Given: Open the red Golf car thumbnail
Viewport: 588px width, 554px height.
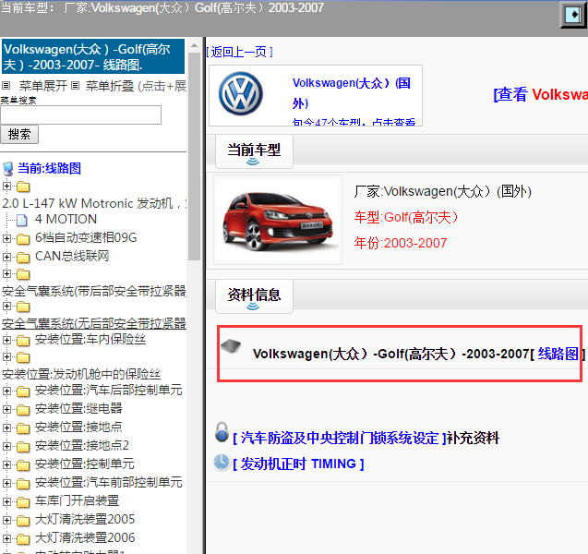Looking at the screenshot, I should pos(278,220).
